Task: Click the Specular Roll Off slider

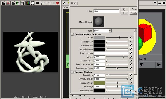Action: [x=117, y=79]
